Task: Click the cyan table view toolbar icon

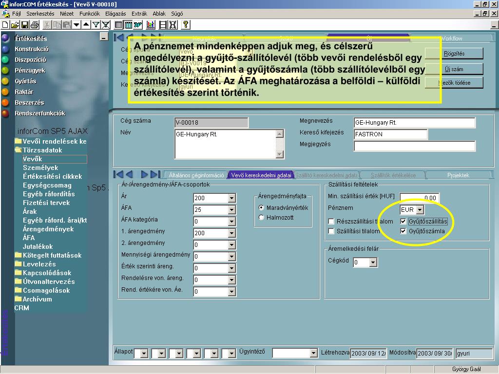Action: (128, 25)
